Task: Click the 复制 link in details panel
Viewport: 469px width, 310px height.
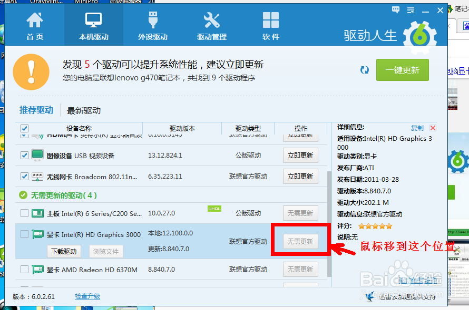Action: [x=417, y=128]
